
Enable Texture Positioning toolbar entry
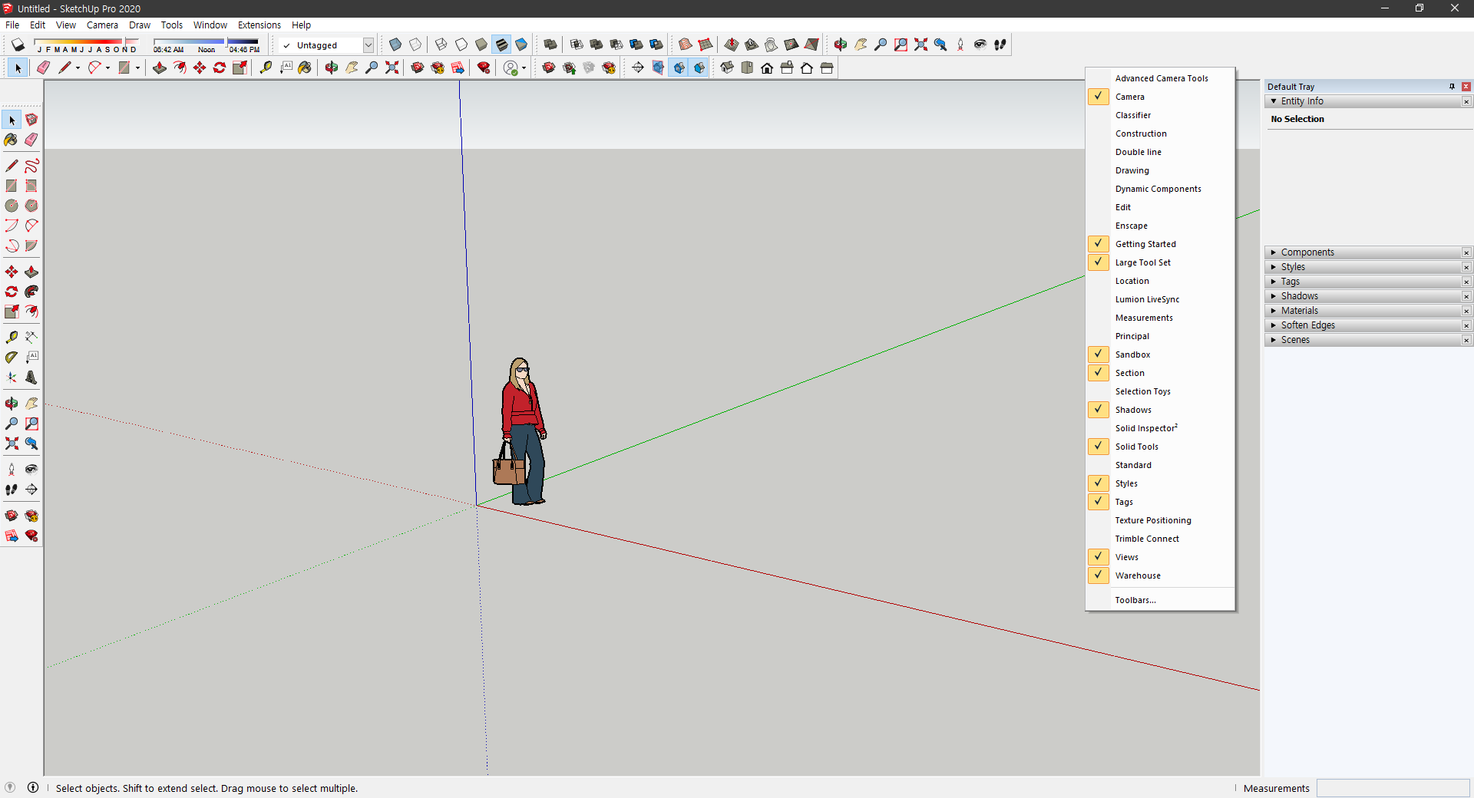(1160, 520)
